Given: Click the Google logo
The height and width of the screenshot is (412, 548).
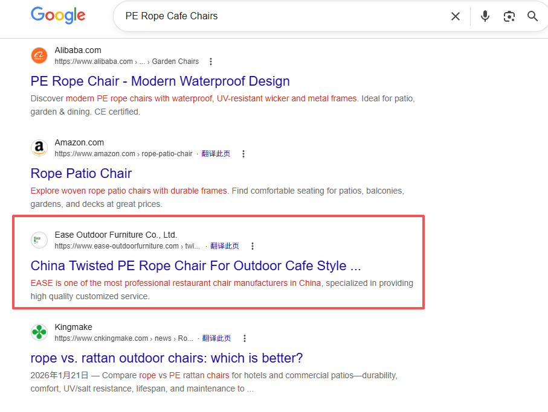Looking at the screenshot, I should coord(58,15).
